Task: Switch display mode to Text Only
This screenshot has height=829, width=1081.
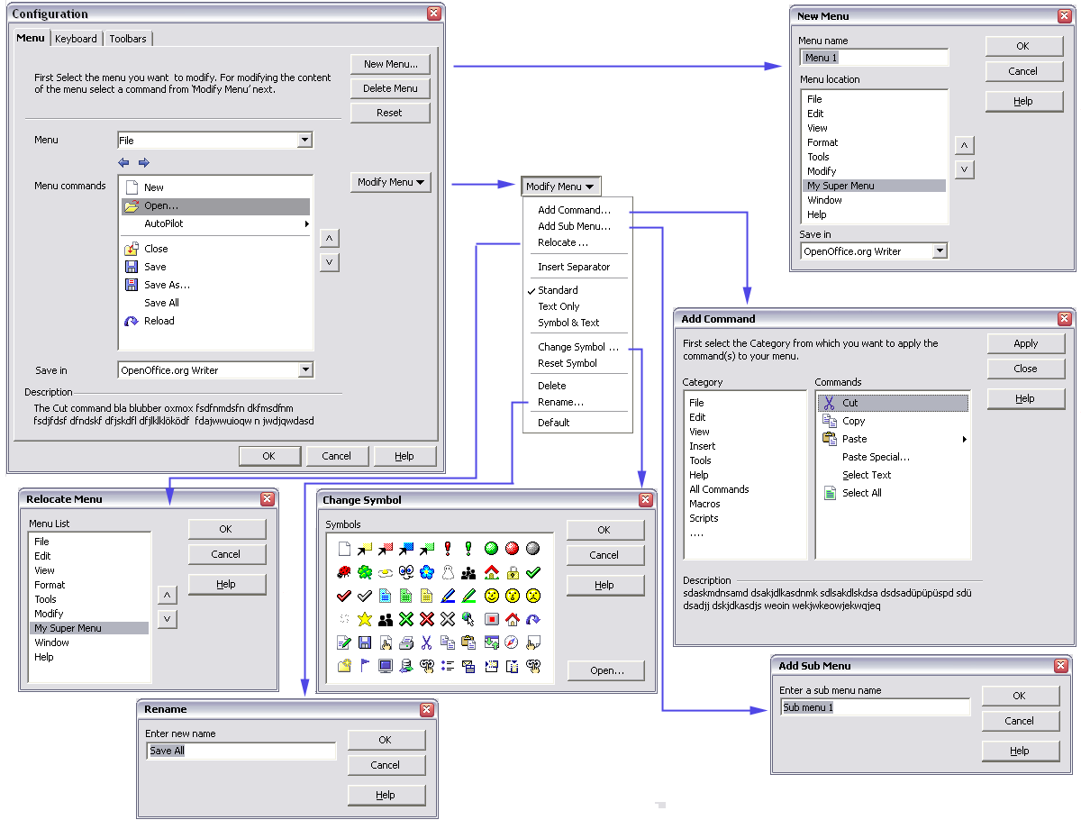Action: (x=559, y=306)
